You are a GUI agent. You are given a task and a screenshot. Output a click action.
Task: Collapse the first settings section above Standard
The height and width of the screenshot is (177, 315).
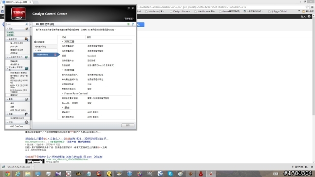coord(63,41)
